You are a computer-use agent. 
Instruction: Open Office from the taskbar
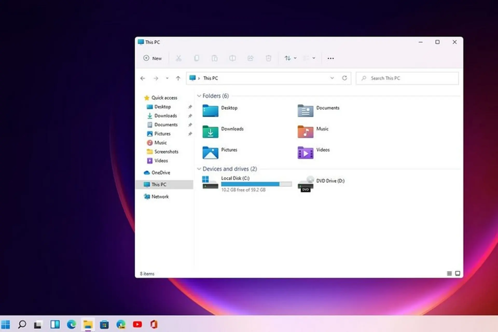tap(154, 324)
